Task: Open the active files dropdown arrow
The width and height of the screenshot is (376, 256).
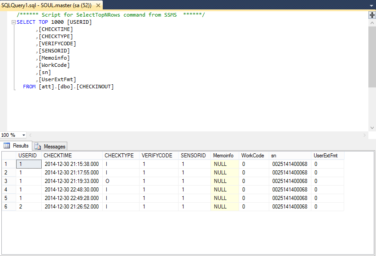Action: point(371,5)
